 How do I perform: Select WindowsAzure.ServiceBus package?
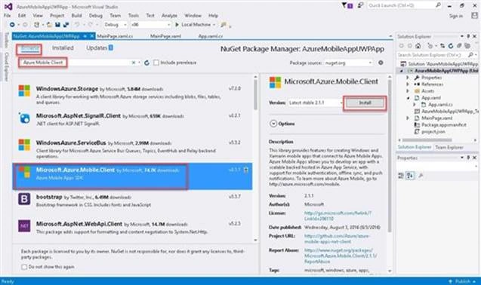point(132,149)
